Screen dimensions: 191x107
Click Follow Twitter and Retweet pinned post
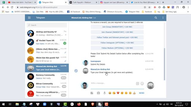117,37
